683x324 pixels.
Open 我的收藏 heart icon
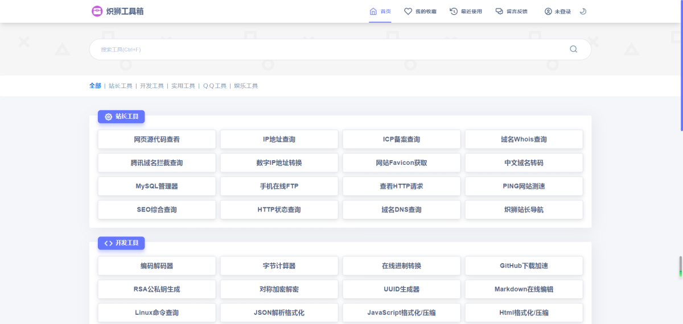(408, 11)
